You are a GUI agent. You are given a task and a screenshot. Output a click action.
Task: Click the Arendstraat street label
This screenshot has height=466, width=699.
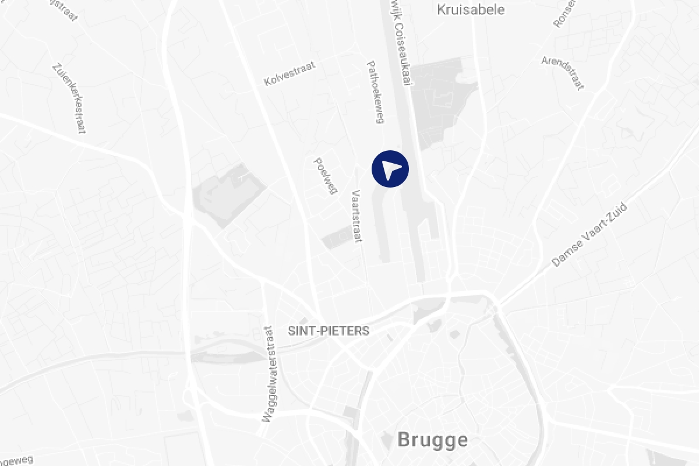pyautogui.click(x=562, y=73)
